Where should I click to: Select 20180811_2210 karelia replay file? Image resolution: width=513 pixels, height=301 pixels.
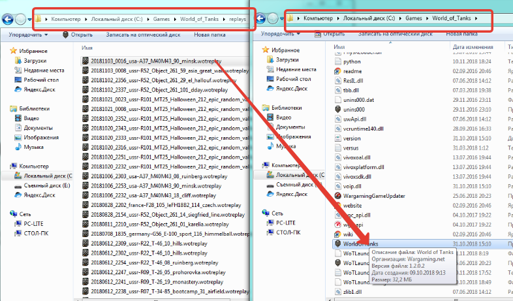click(x=160, y=224)
